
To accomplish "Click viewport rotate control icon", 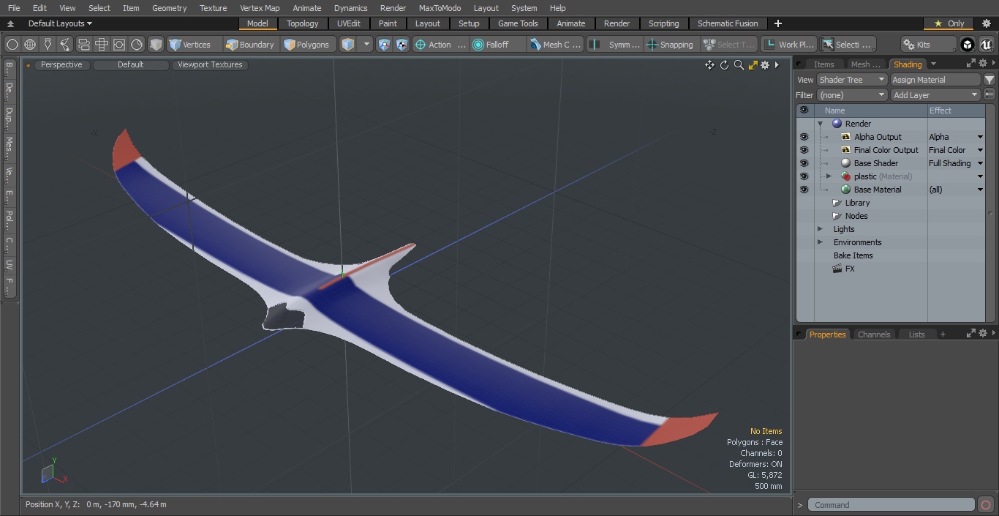I will coord(724,65).
